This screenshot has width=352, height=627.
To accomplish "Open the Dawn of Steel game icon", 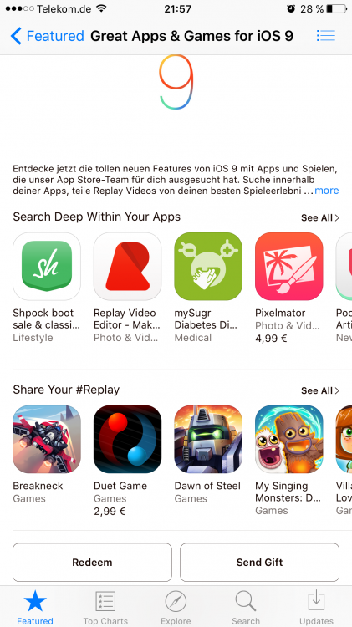I will click(x=208, y=439).
